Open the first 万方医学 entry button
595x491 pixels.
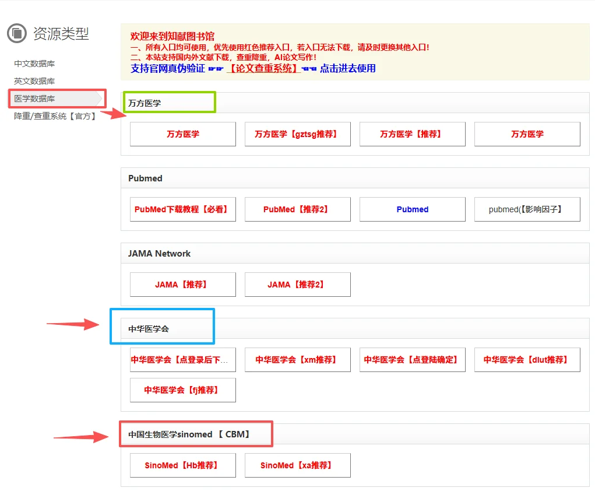point(183,134)
